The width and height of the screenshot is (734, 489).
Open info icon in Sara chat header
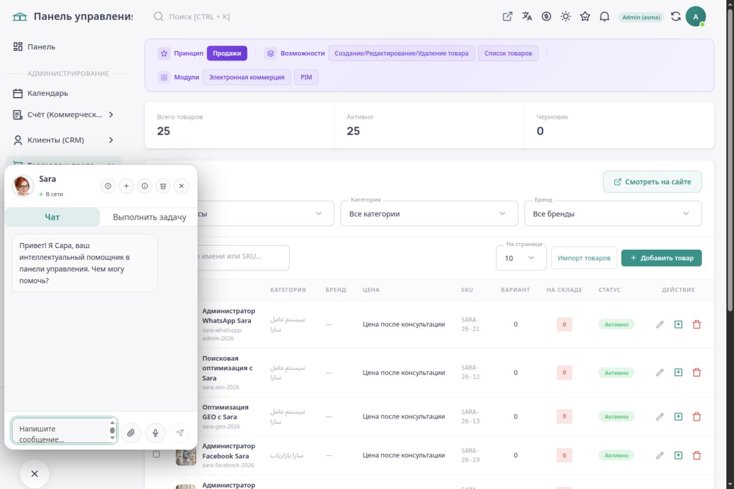[x=145, y=186]
